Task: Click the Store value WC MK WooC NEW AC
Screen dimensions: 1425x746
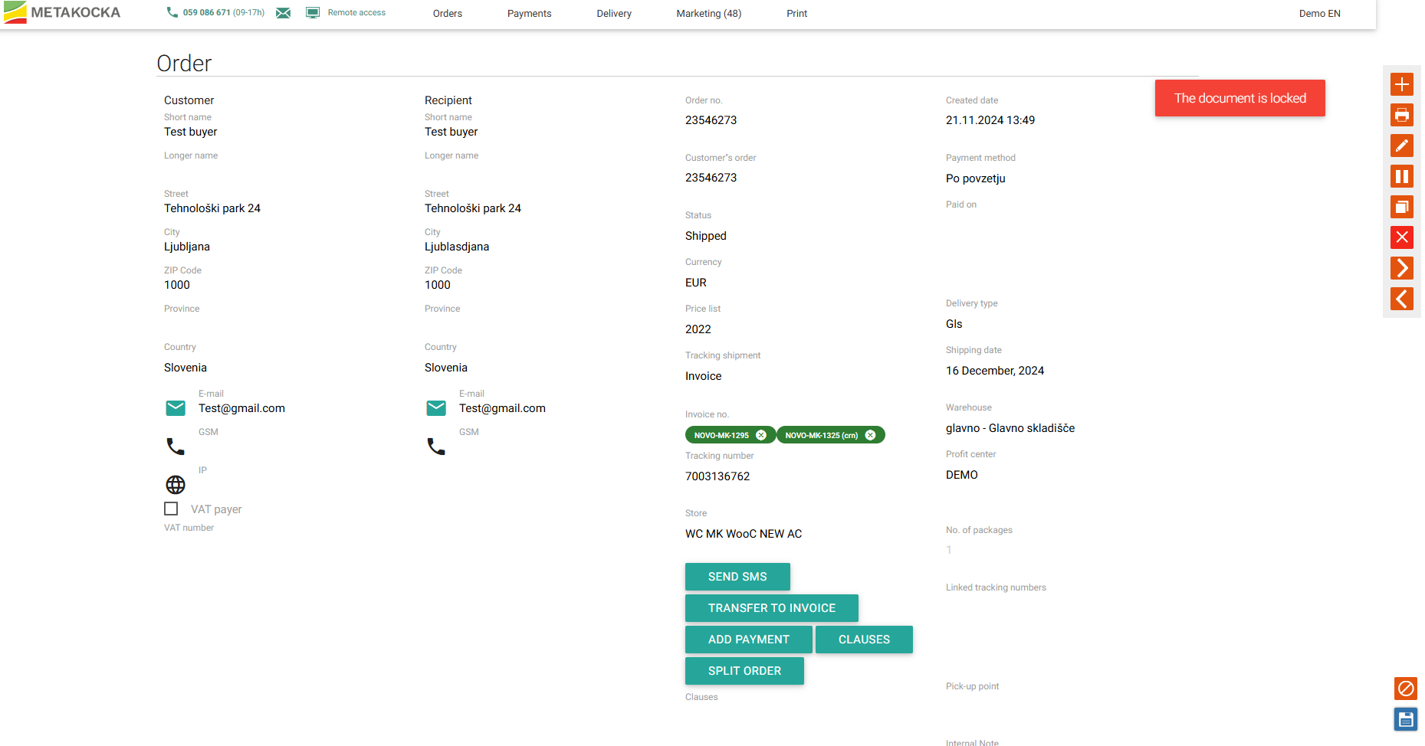Action: pyautogui.click(x=744, y=534)
